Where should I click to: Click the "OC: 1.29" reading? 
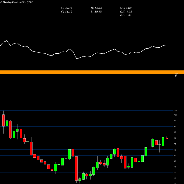click(x=126, y=8)
